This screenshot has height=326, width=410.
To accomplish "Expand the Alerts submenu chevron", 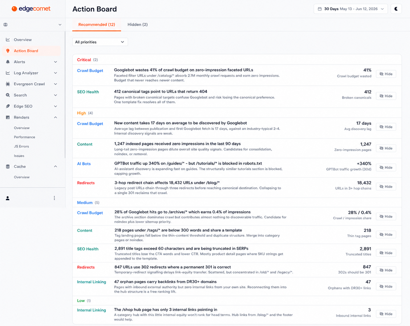I will tap(55, 62).
